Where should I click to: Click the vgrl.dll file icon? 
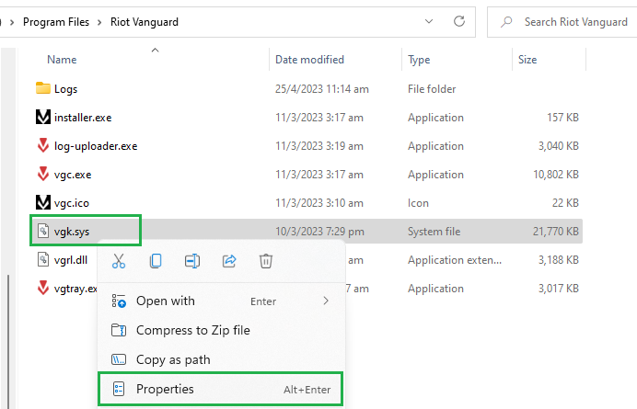pos(43,259)
